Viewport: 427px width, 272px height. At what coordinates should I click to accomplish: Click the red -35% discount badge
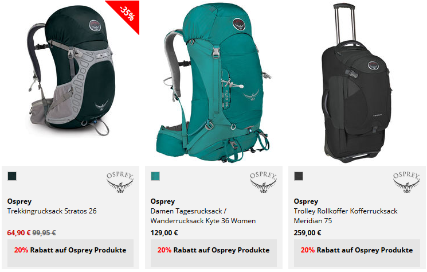[126, 14]
